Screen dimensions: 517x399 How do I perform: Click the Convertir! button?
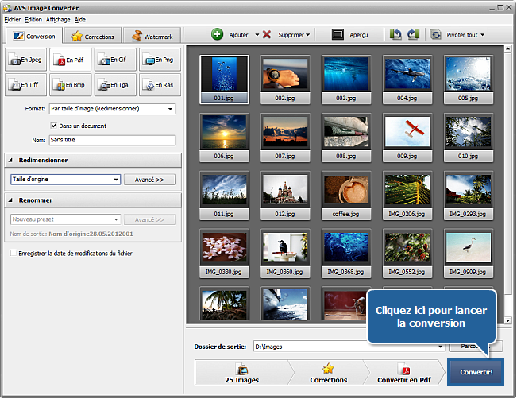(476, 372)
